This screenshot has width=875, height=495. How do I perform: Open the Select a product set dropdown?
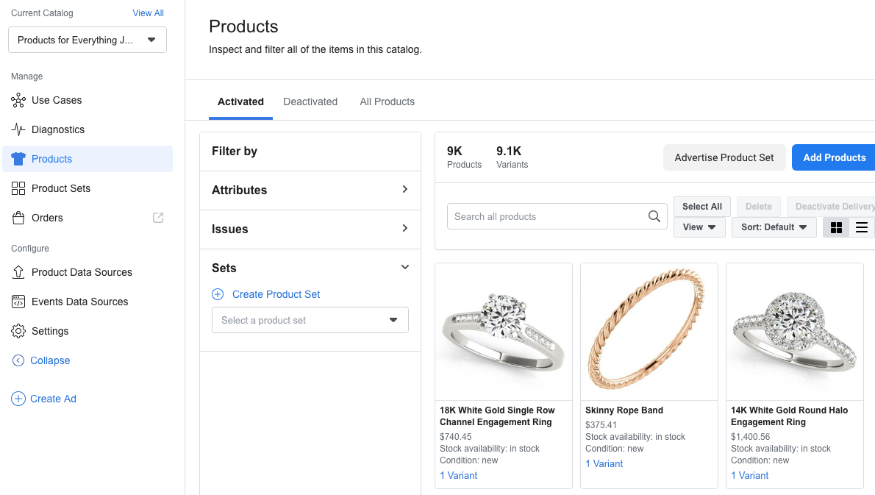coord(310,320)
